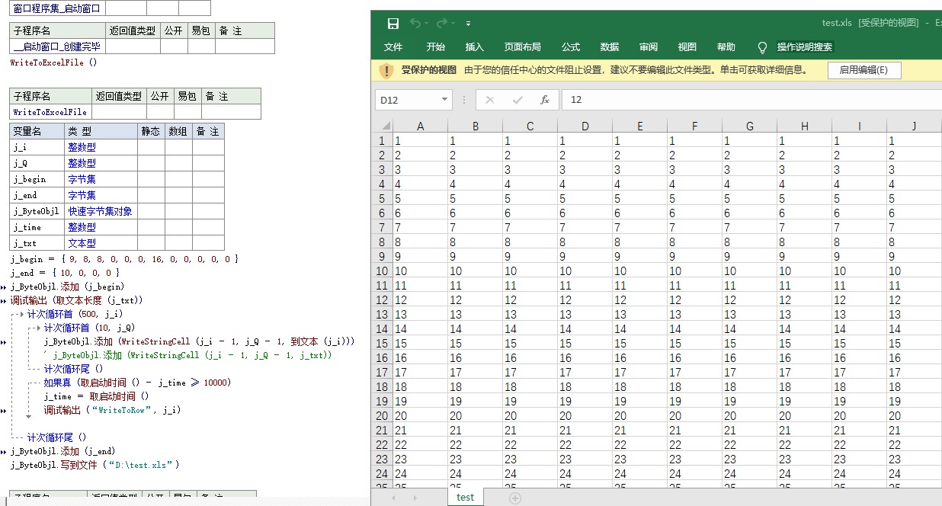This screenshot has width=942, height=506.
Task: Click the 文本型 type cell
Action: point(101,243)
